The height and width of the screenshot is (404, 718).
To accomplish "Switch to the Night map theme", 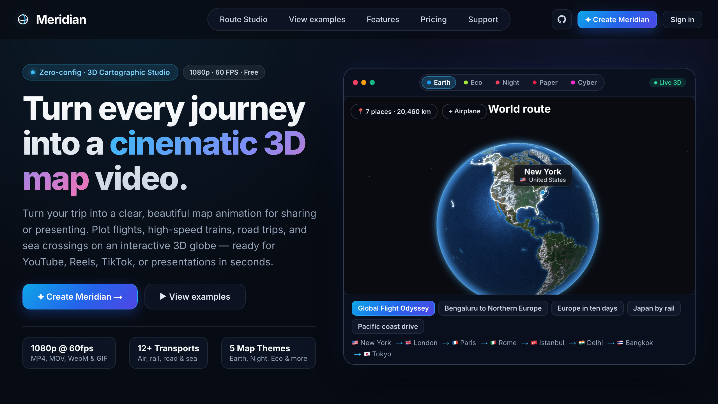I will (x=507, y=82).
